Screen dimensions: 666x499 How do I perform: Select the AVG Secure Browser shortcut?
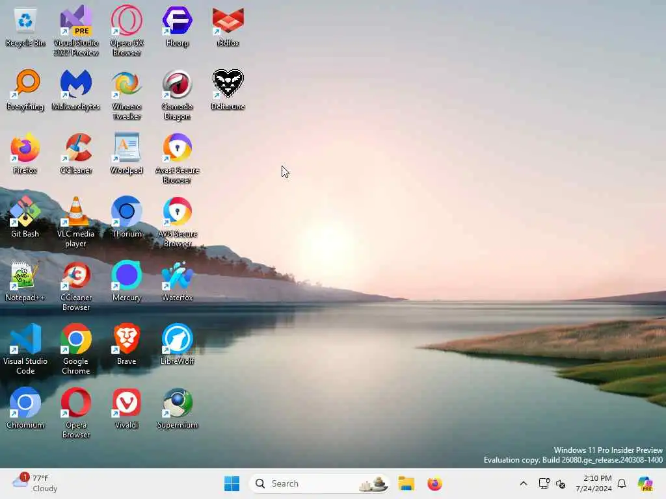(177, 222)
